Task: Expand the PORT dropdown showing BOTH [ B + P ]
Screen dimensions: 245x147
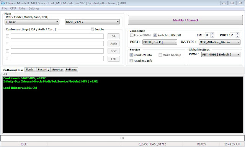Action: [x=160, y=42]
